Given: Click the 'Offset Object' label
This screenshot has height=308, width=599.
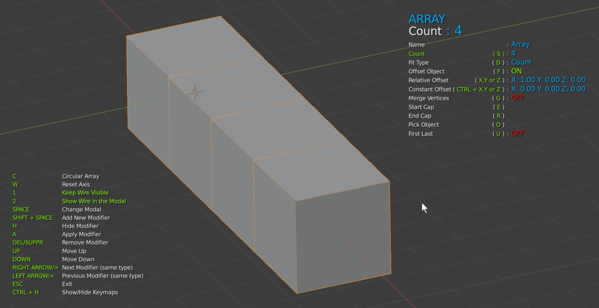Looking at the screenshot, I should pyautogui.click(x=426, y=71).
